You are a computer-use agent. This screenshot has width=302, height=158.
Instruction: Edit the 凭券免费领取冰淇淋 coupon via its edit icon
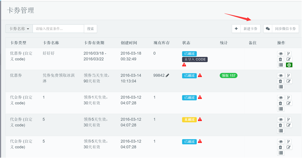tap(288, 81)
